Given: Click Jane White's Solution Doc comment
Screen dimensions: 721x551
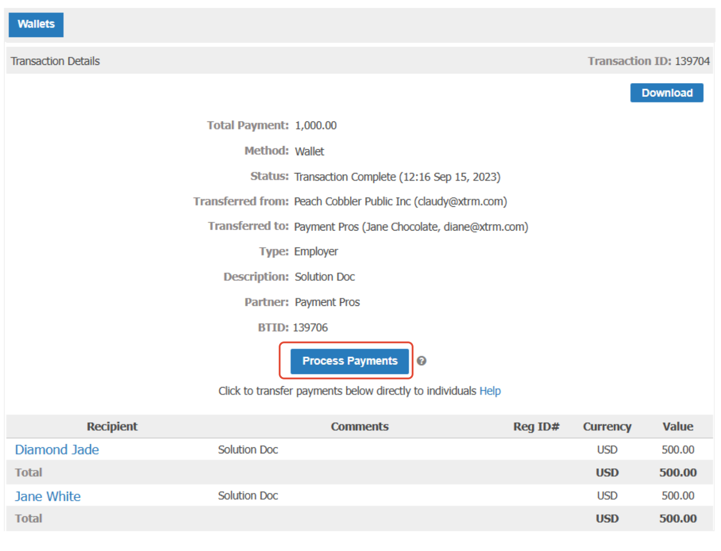Looking at the screenshot, I should [248, 496].
